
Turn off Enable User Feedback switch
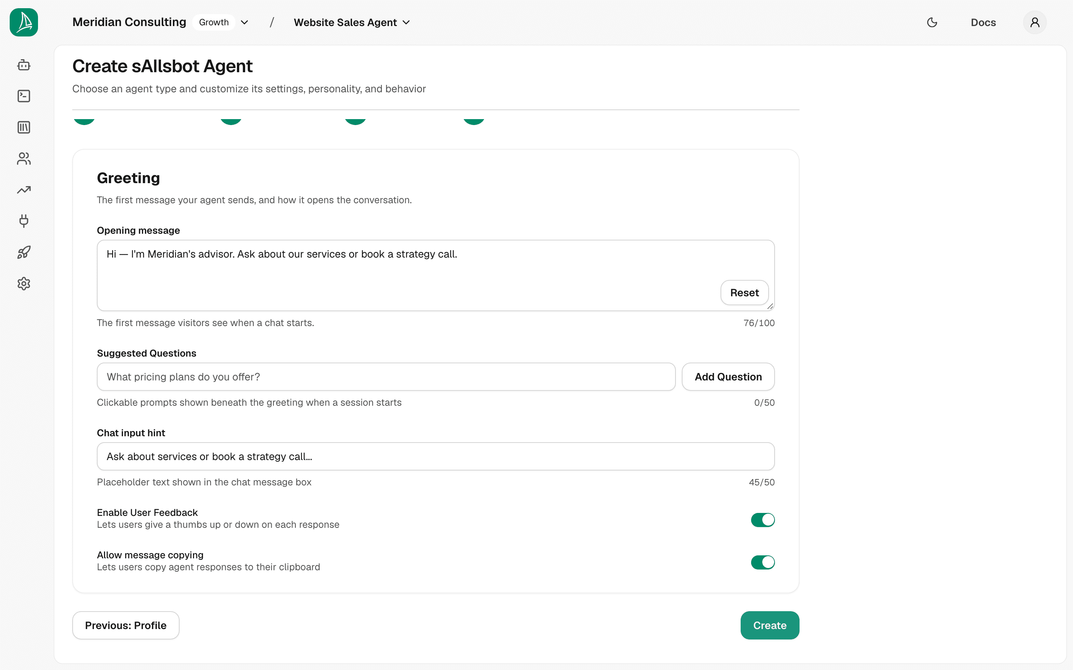763,520
